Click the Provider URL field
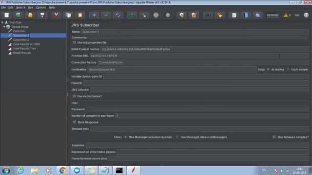The image size is (312, 175). (x=199, y=56)
